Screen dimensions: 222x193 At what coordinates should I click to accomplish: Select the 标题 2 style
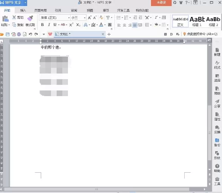pyautogui.click(x=213, y=21)
